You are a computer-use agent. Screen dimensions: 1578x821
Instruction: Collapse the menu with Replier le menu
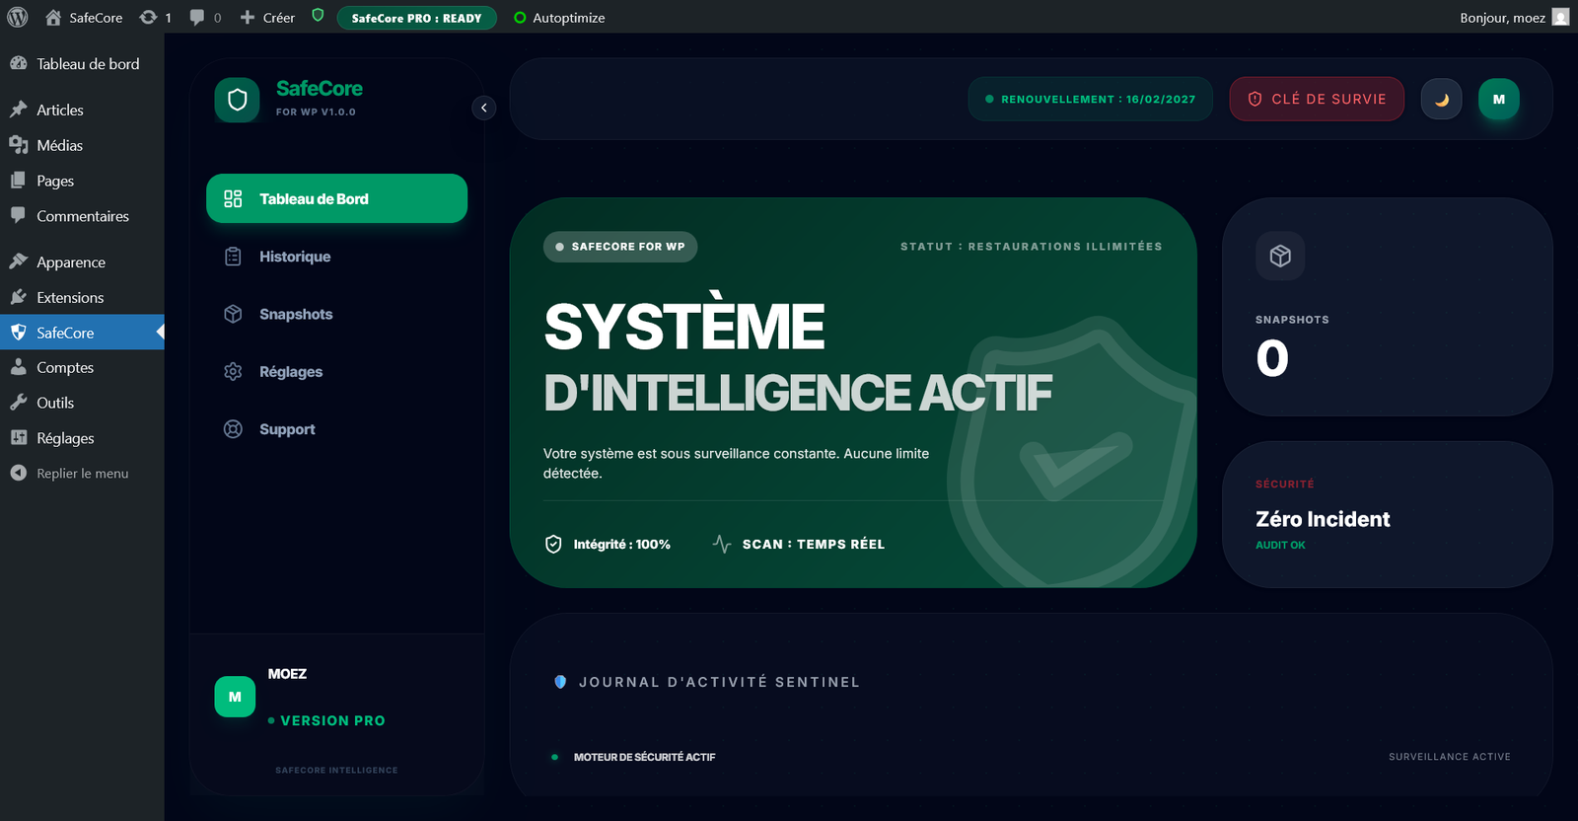click(82, 474)
